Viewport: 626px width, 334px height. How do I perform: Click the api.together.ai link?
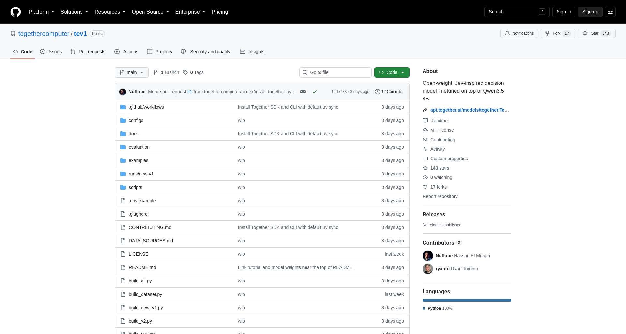(469, 110)
